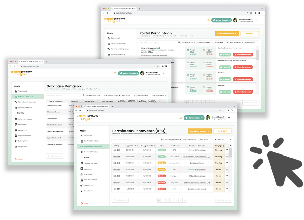
Task: Go to page 1 in RFQ pagination
Action: point(159,200)
